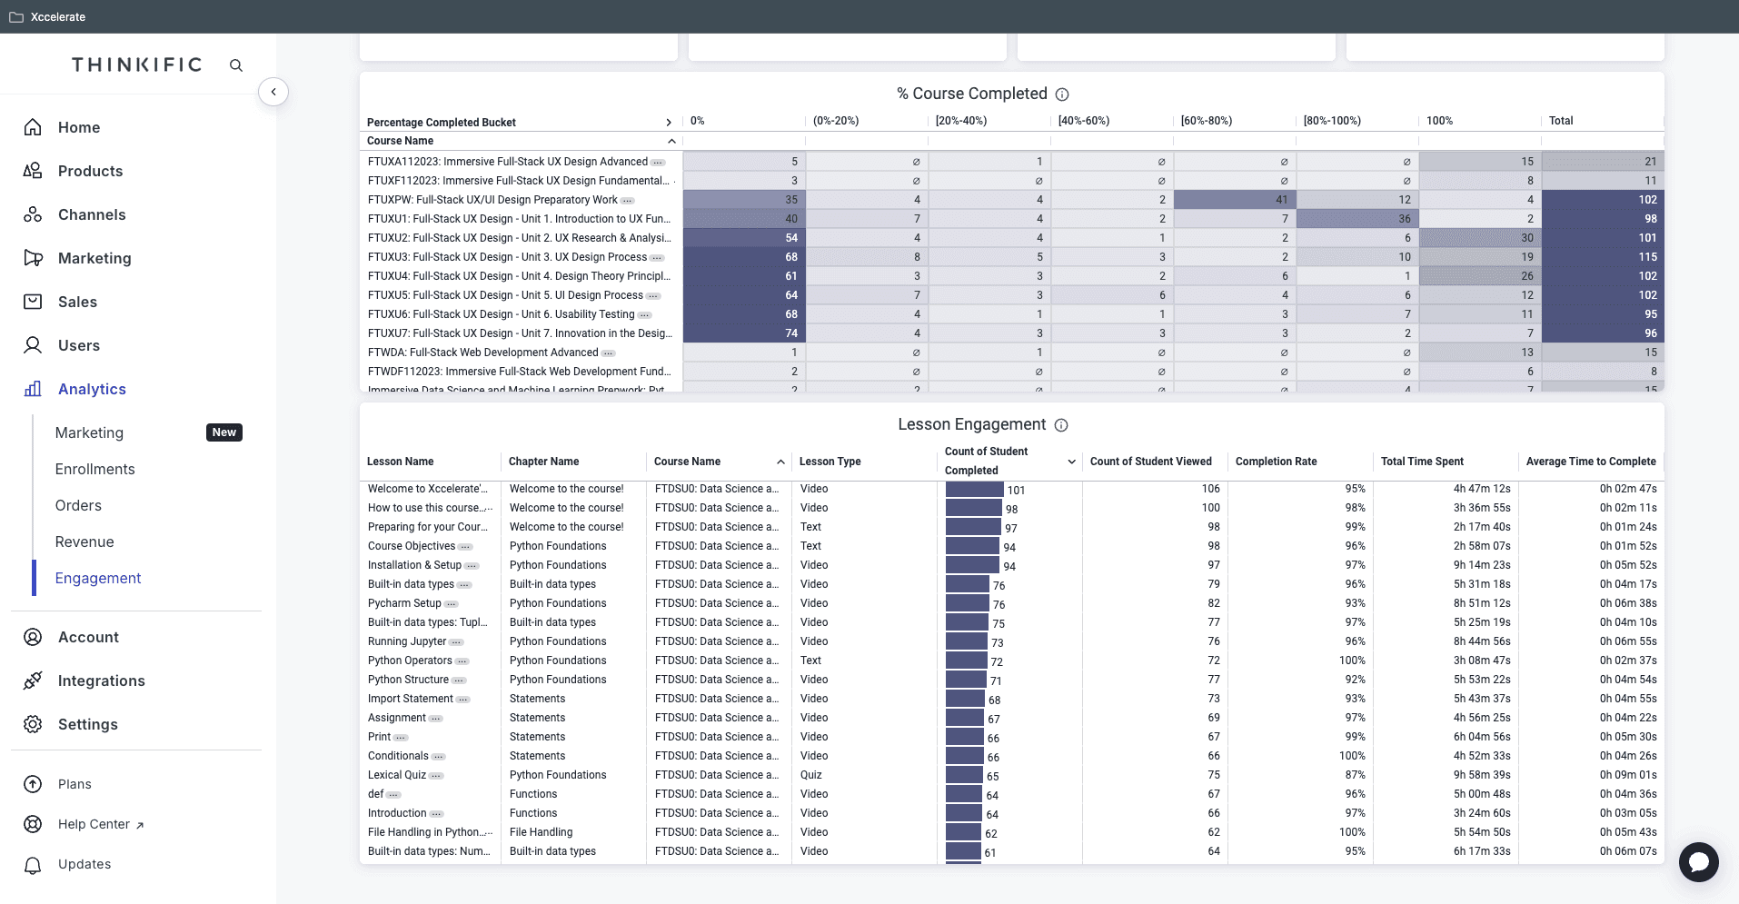1739x904 pixels.
Task: Click the Products icon
Action: click(x=33, y=171)
